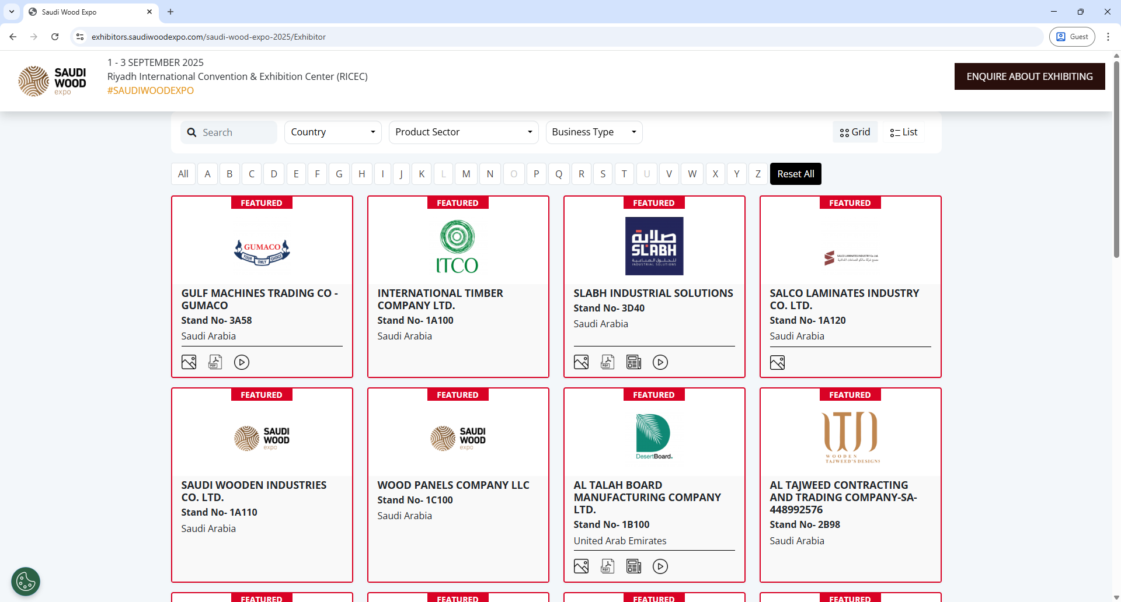Viewport: 1121px width, 602px height.
Task: Play the SLABH Industrial Solutions video
Action: coord(660,362)
